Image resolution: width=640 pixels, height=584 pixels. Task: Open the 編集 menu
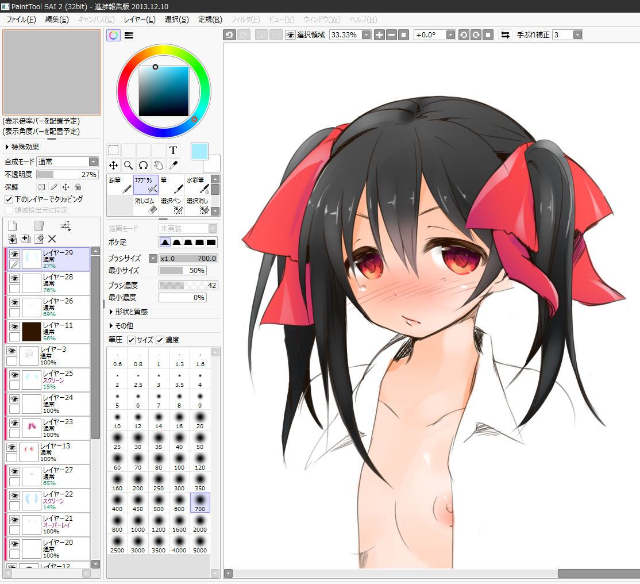coord(57,19)
